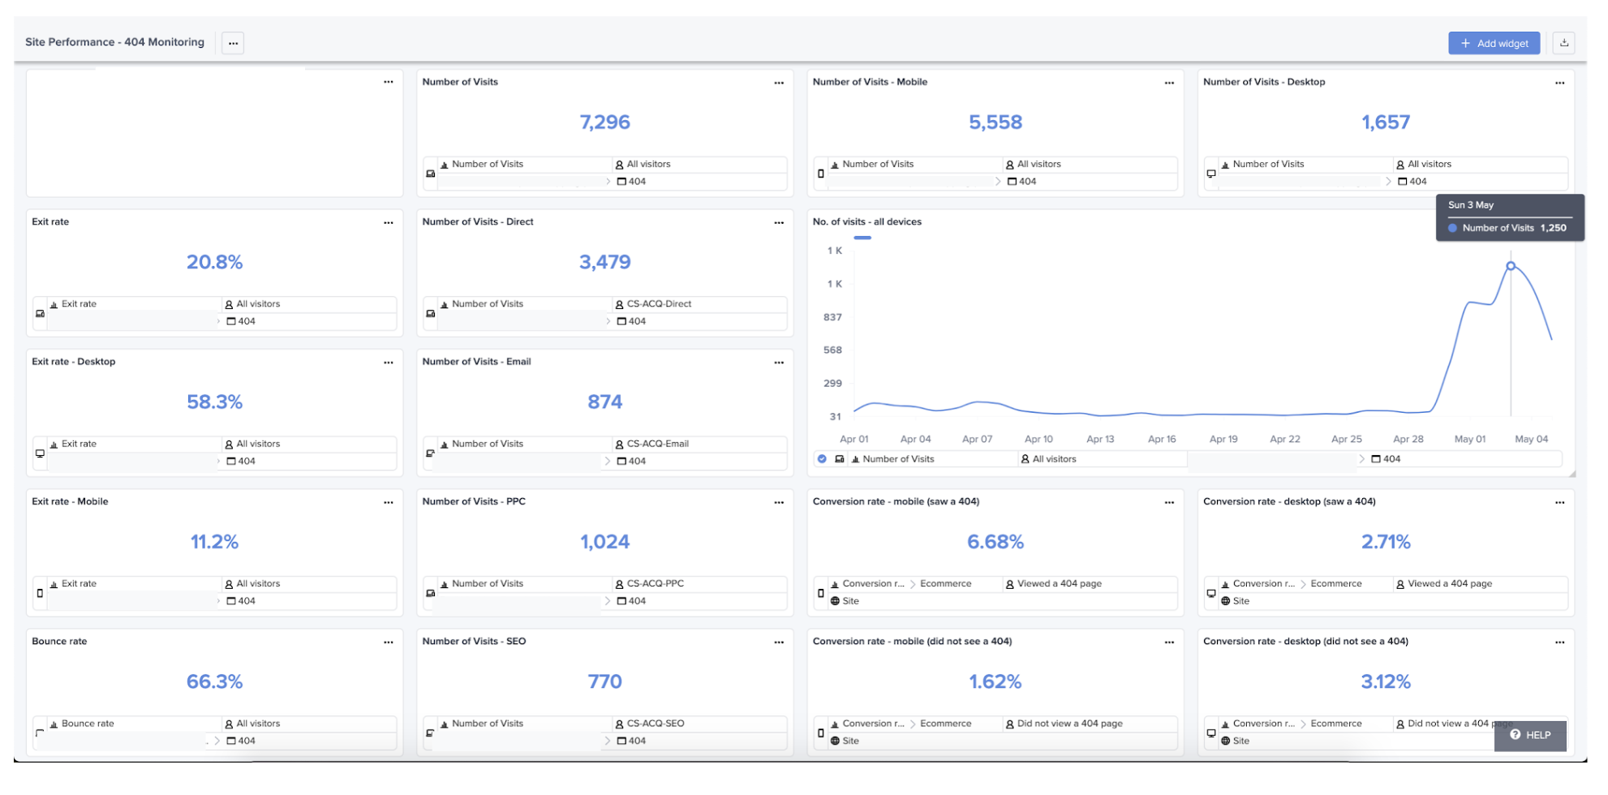Screen dimensions: 1608x795
Task: Click the Add widget button
Action: 1494,44
